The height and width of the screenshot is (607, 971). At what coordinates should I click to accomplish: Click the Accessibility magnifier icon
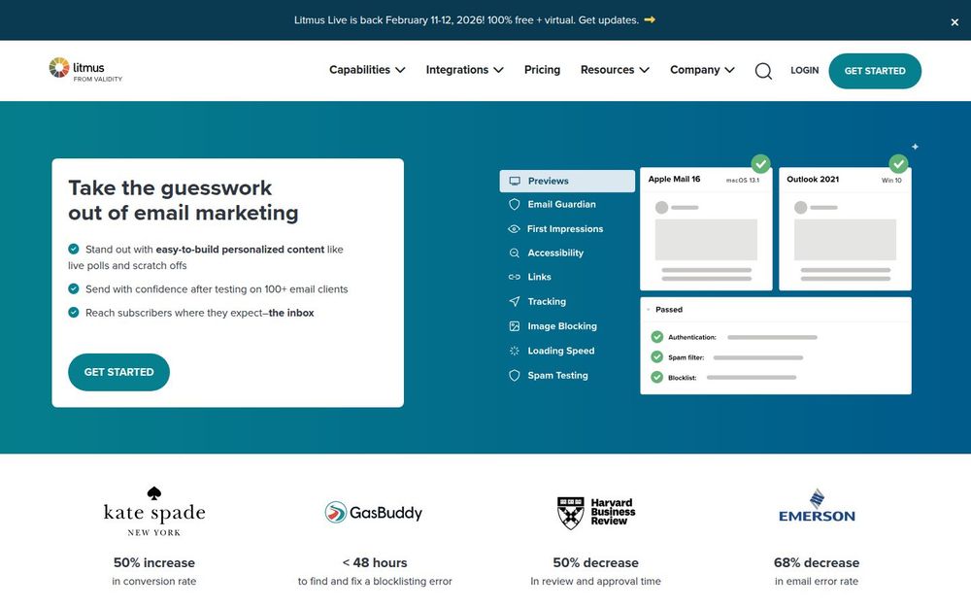pyautogui.click(x=514, y=253)
